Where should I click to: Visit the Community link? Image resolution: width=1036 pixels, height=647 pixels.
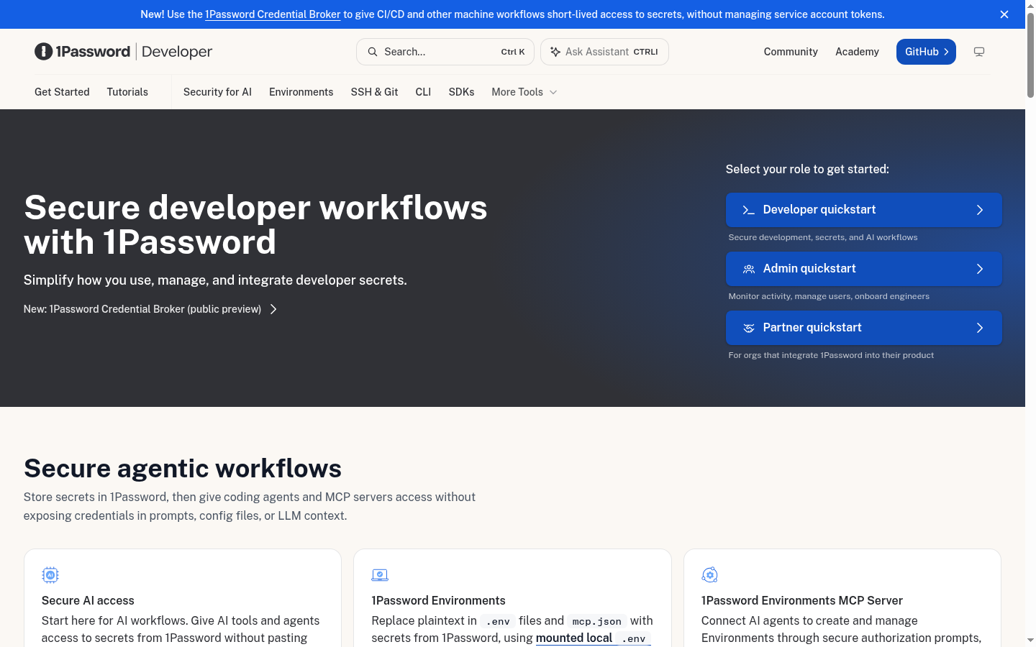[791, 52]
